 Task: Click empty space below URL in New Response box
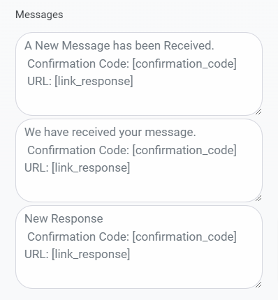139,273
